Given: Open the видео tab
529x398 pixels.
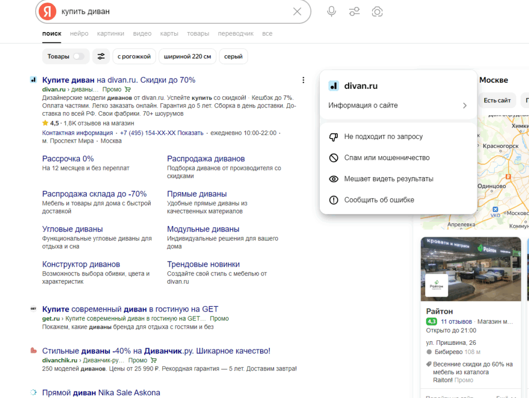Looking at the screenshot, I should click(x=142, y=34).
